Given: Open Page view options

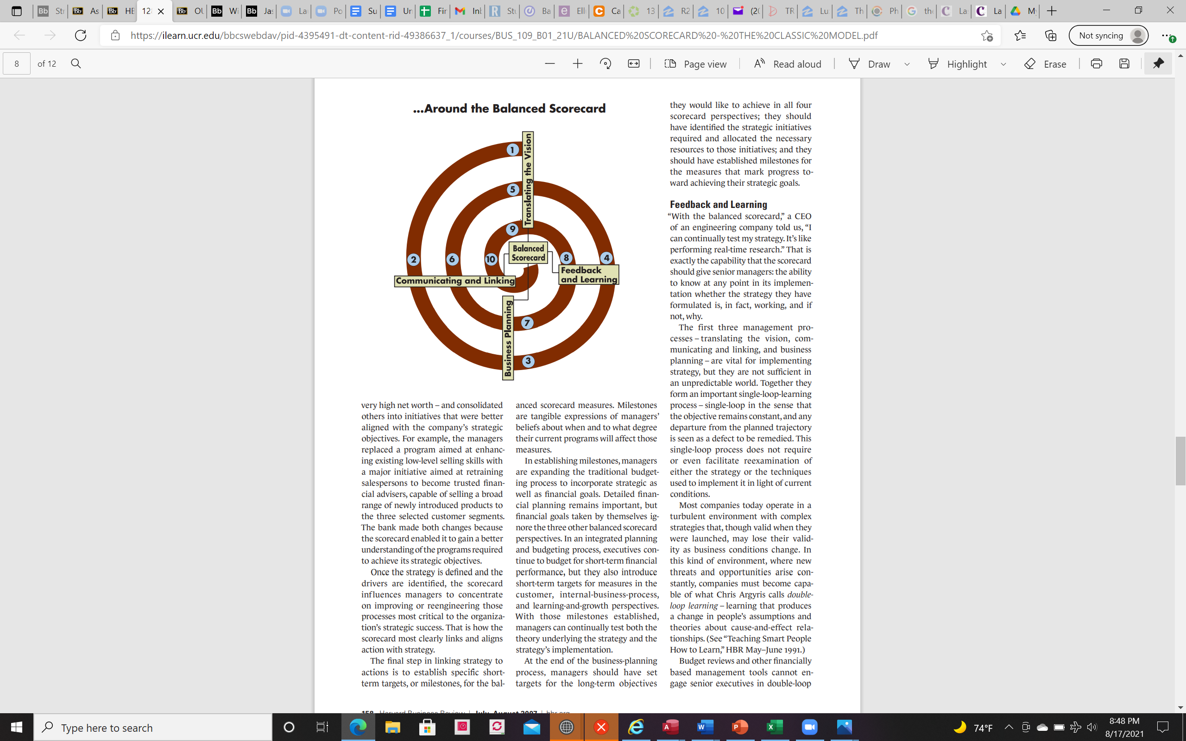Looking at the screenshot, I should pos(695,64).
